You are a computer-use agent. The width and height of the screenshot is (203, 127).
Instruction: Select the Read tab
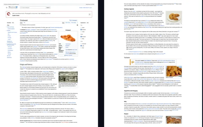click(x=63, y=23)
